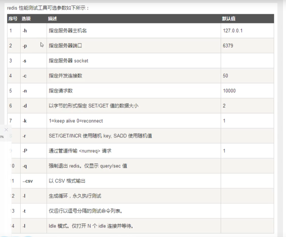
Task: Select the default value 1 in the -k row
Action: pos(224,121)
